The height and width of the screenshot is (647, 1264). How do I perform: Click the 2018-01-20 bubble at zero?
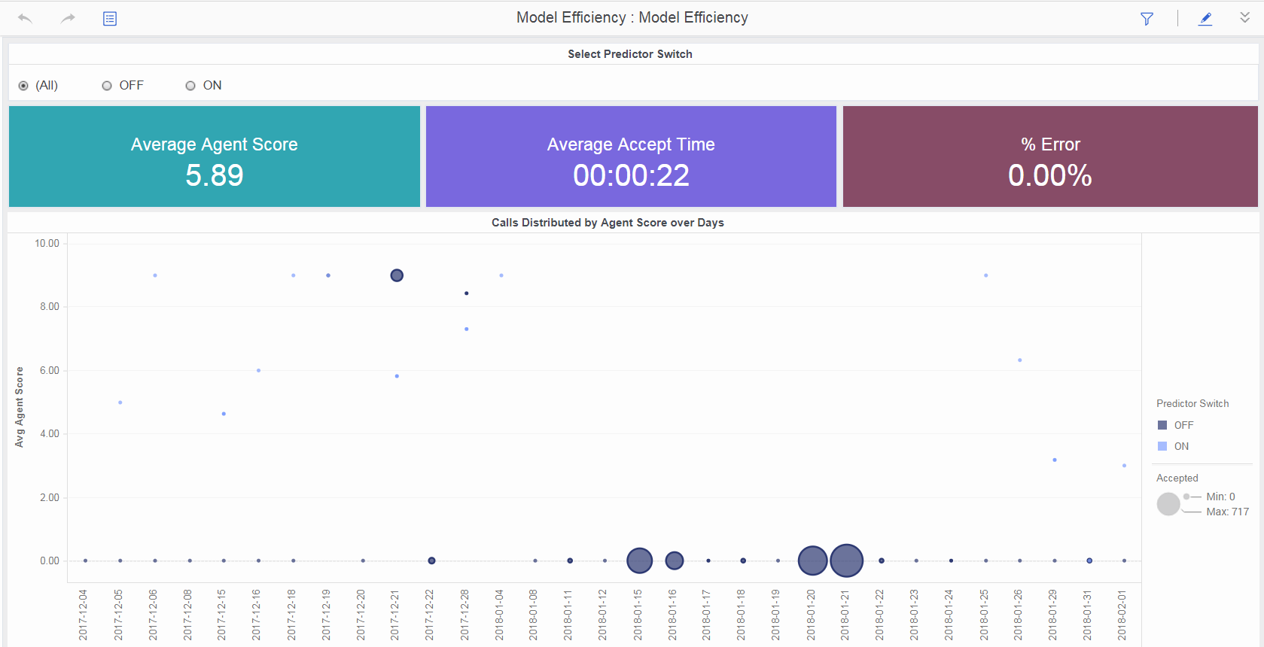[x=812, y=560]
